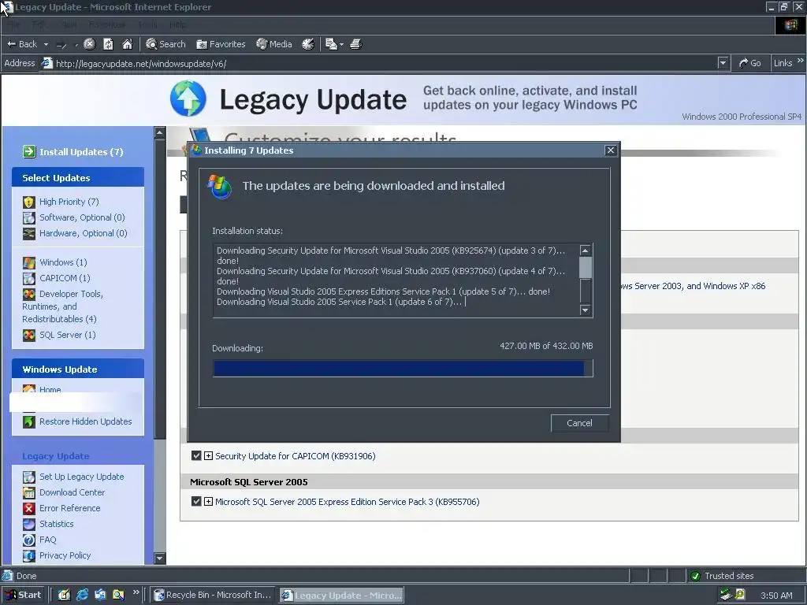Close the Installing 7 Updates dialog
Viewport: 807px width, 605px height.
point(611,150)
